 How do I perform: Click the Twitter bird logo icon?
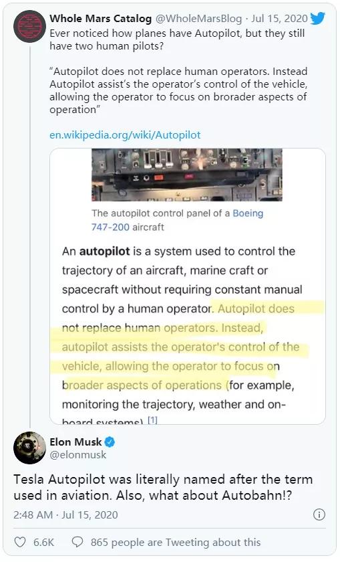(318, 18)
